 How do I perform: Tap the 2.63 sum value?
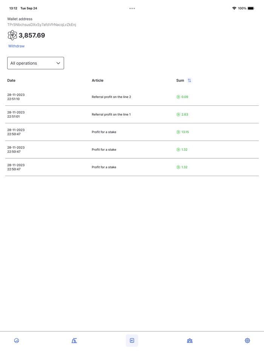pos(185,115)
